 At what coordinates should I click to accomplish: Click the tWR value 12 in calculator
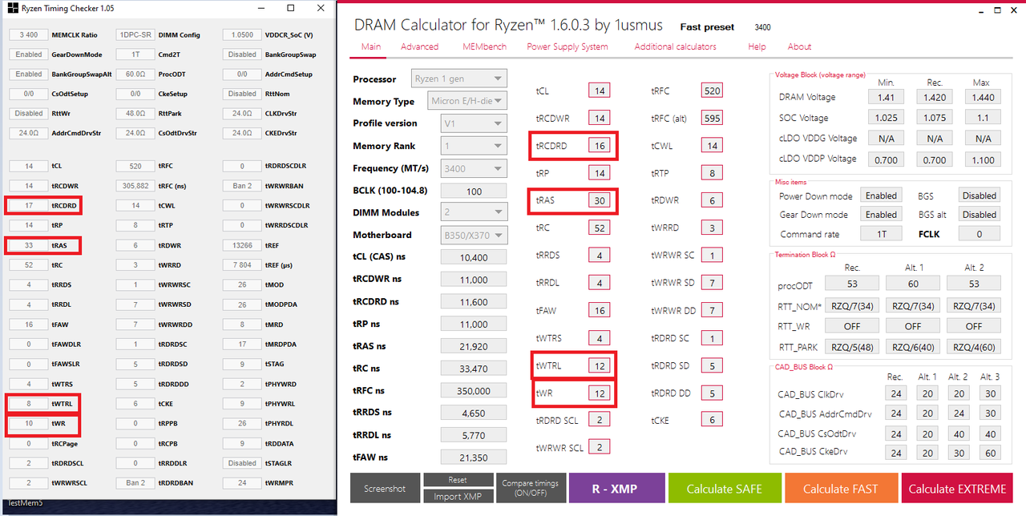[599, 393]
